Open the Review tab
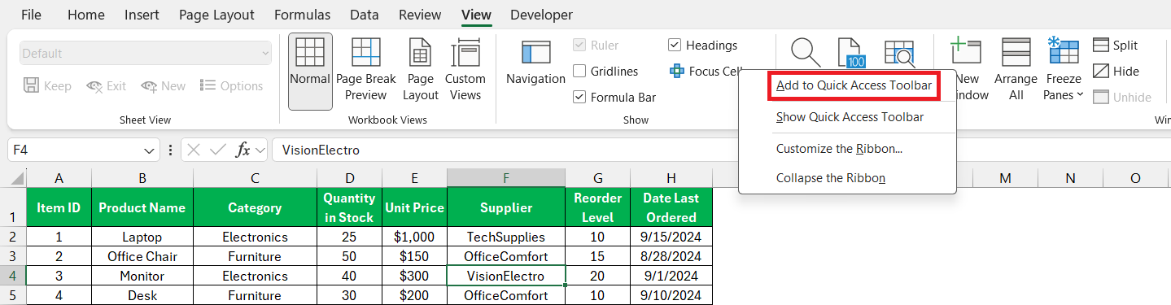The height and width of the screenshot is (305, 1171). pyautogui.click(x=421, y=15)
